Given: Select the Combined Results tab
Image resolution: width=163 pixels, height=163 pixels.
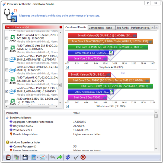Looking at the screenshot, I should tap(76, 27).
